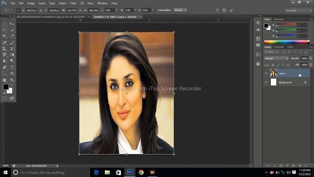Open the Color panel flyout menu
Viewport: 314px width, 177px height.
pos(311,19)
